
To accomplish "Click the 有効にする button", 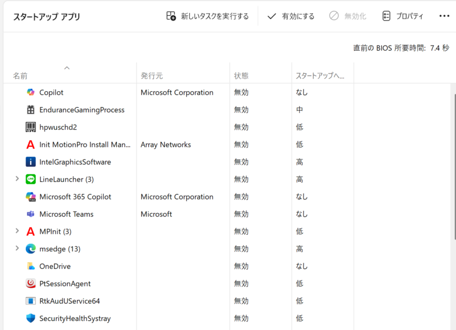I will pyautogui.click(x=291, y=16).
